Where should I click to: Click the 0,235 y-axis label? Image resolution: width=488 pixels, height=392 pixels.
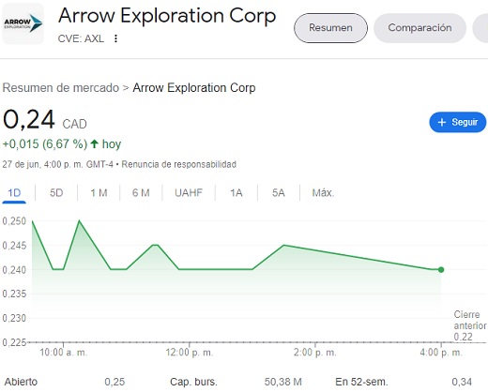14,294
